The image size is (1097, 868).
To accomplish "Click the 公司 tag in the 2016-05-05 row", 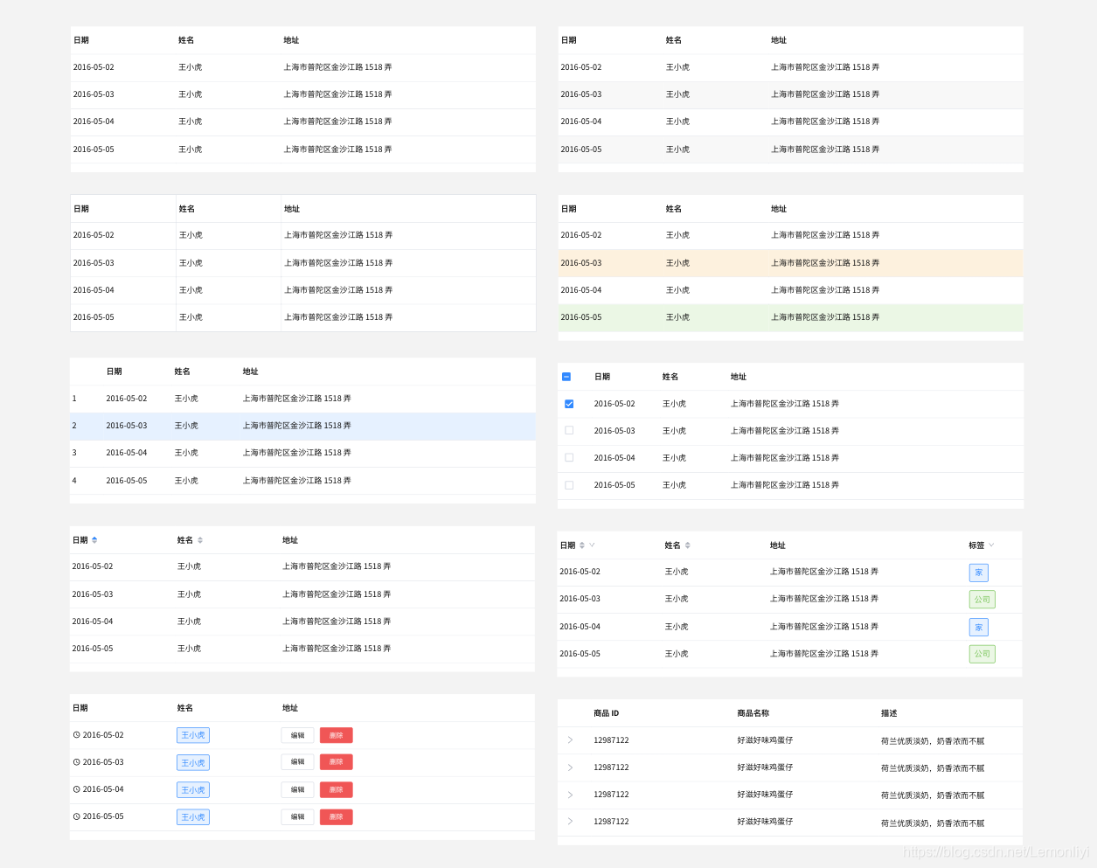I will [x=982, y=654].
